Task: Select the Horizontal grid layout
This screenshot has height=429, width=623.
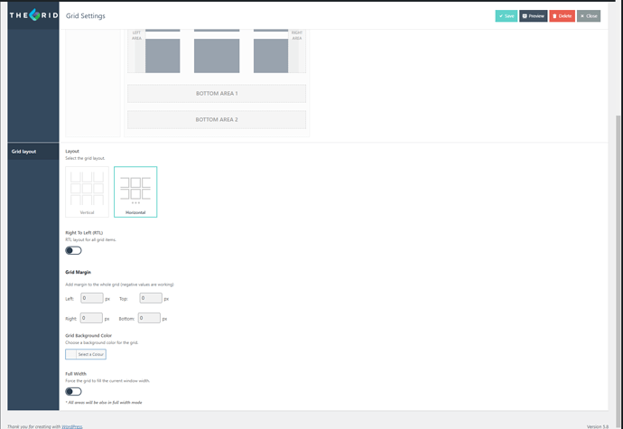Action: pos(135,191)
